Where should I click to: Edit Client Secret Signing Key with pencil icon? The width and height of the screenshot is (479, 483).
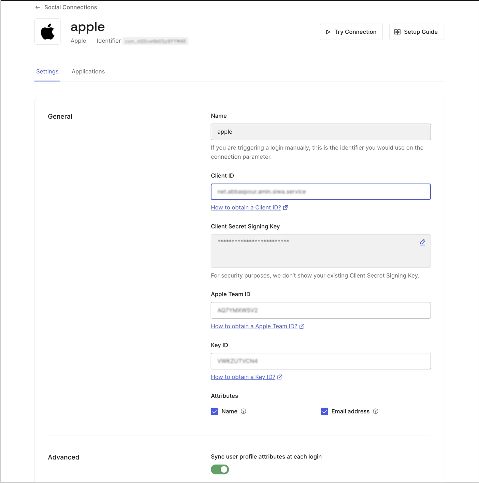click(423, 242)
